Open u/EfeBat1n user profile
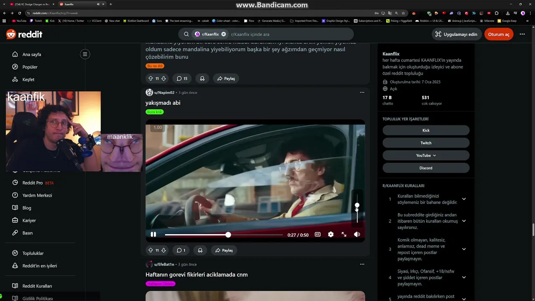This screenshot has width=535, height=301. [164, 264]
